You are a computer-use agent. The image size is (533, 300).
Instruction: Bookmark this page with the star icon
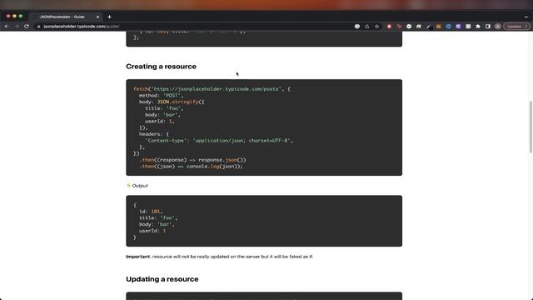[377, 26]
